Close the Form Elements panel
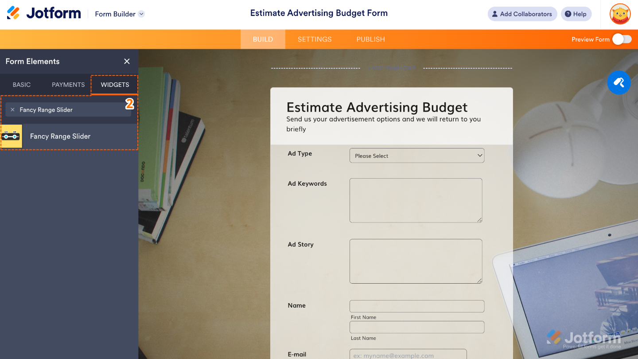Screen dimensions: 638x359 point(127,62)
